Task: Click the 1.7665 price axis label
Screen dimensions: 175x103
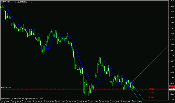Action: pyautogui.click(x=172, y=28)
